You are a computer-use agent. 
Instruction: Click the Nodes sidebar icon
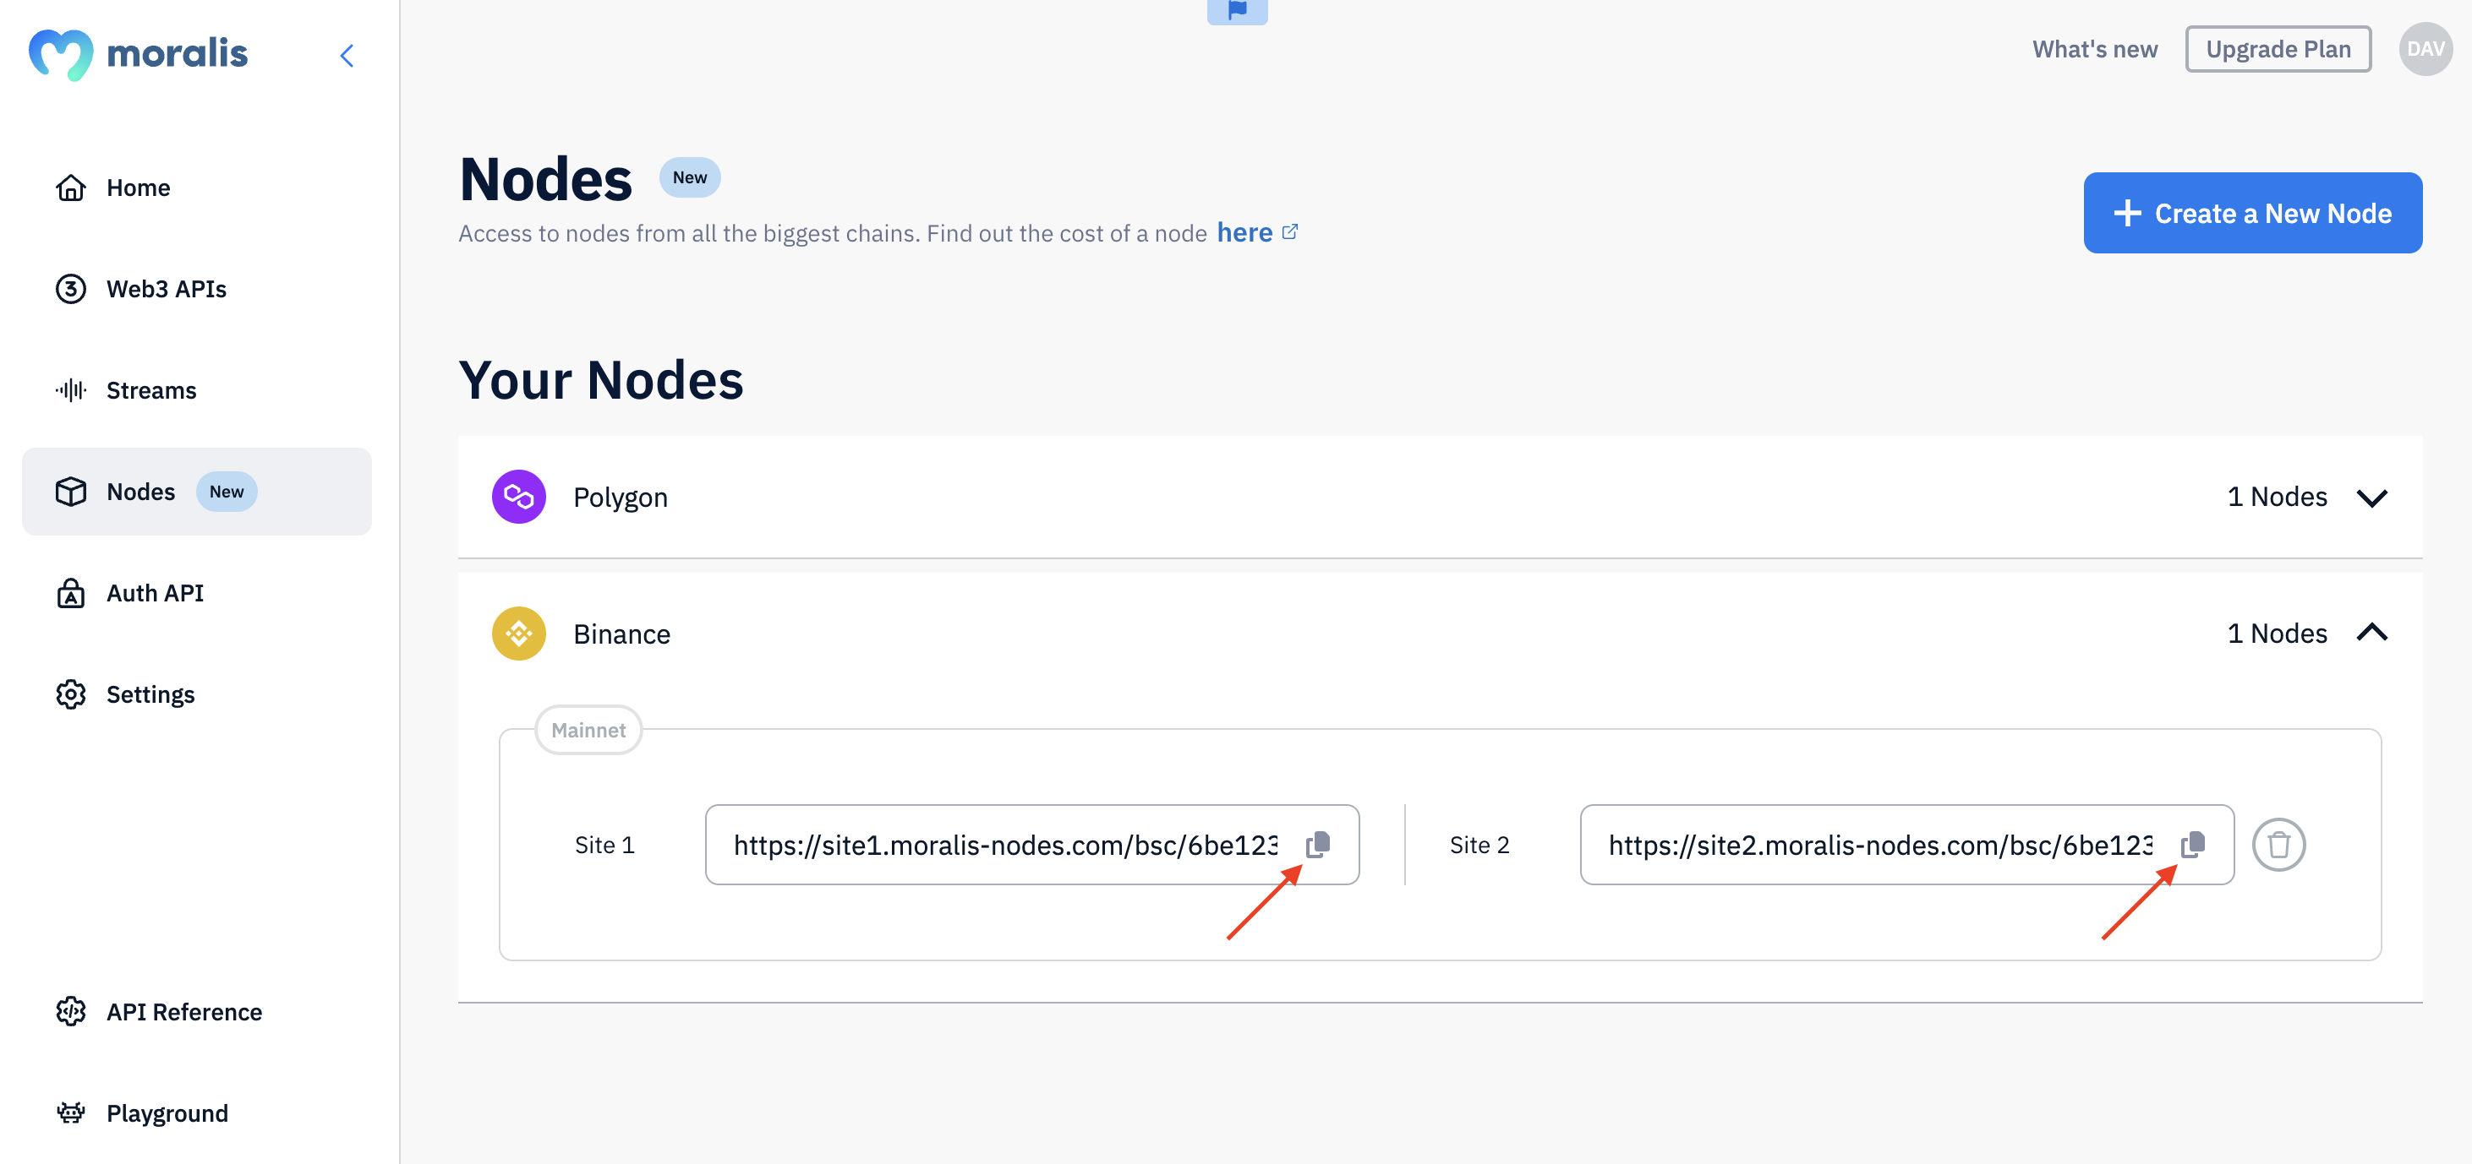tap(68, 490)
